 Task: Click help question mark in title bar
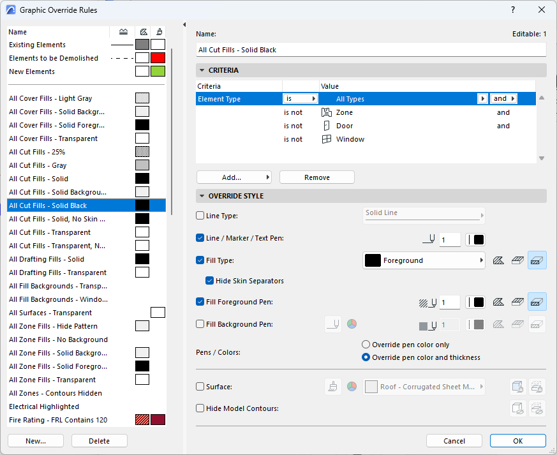tap(514, 10)
